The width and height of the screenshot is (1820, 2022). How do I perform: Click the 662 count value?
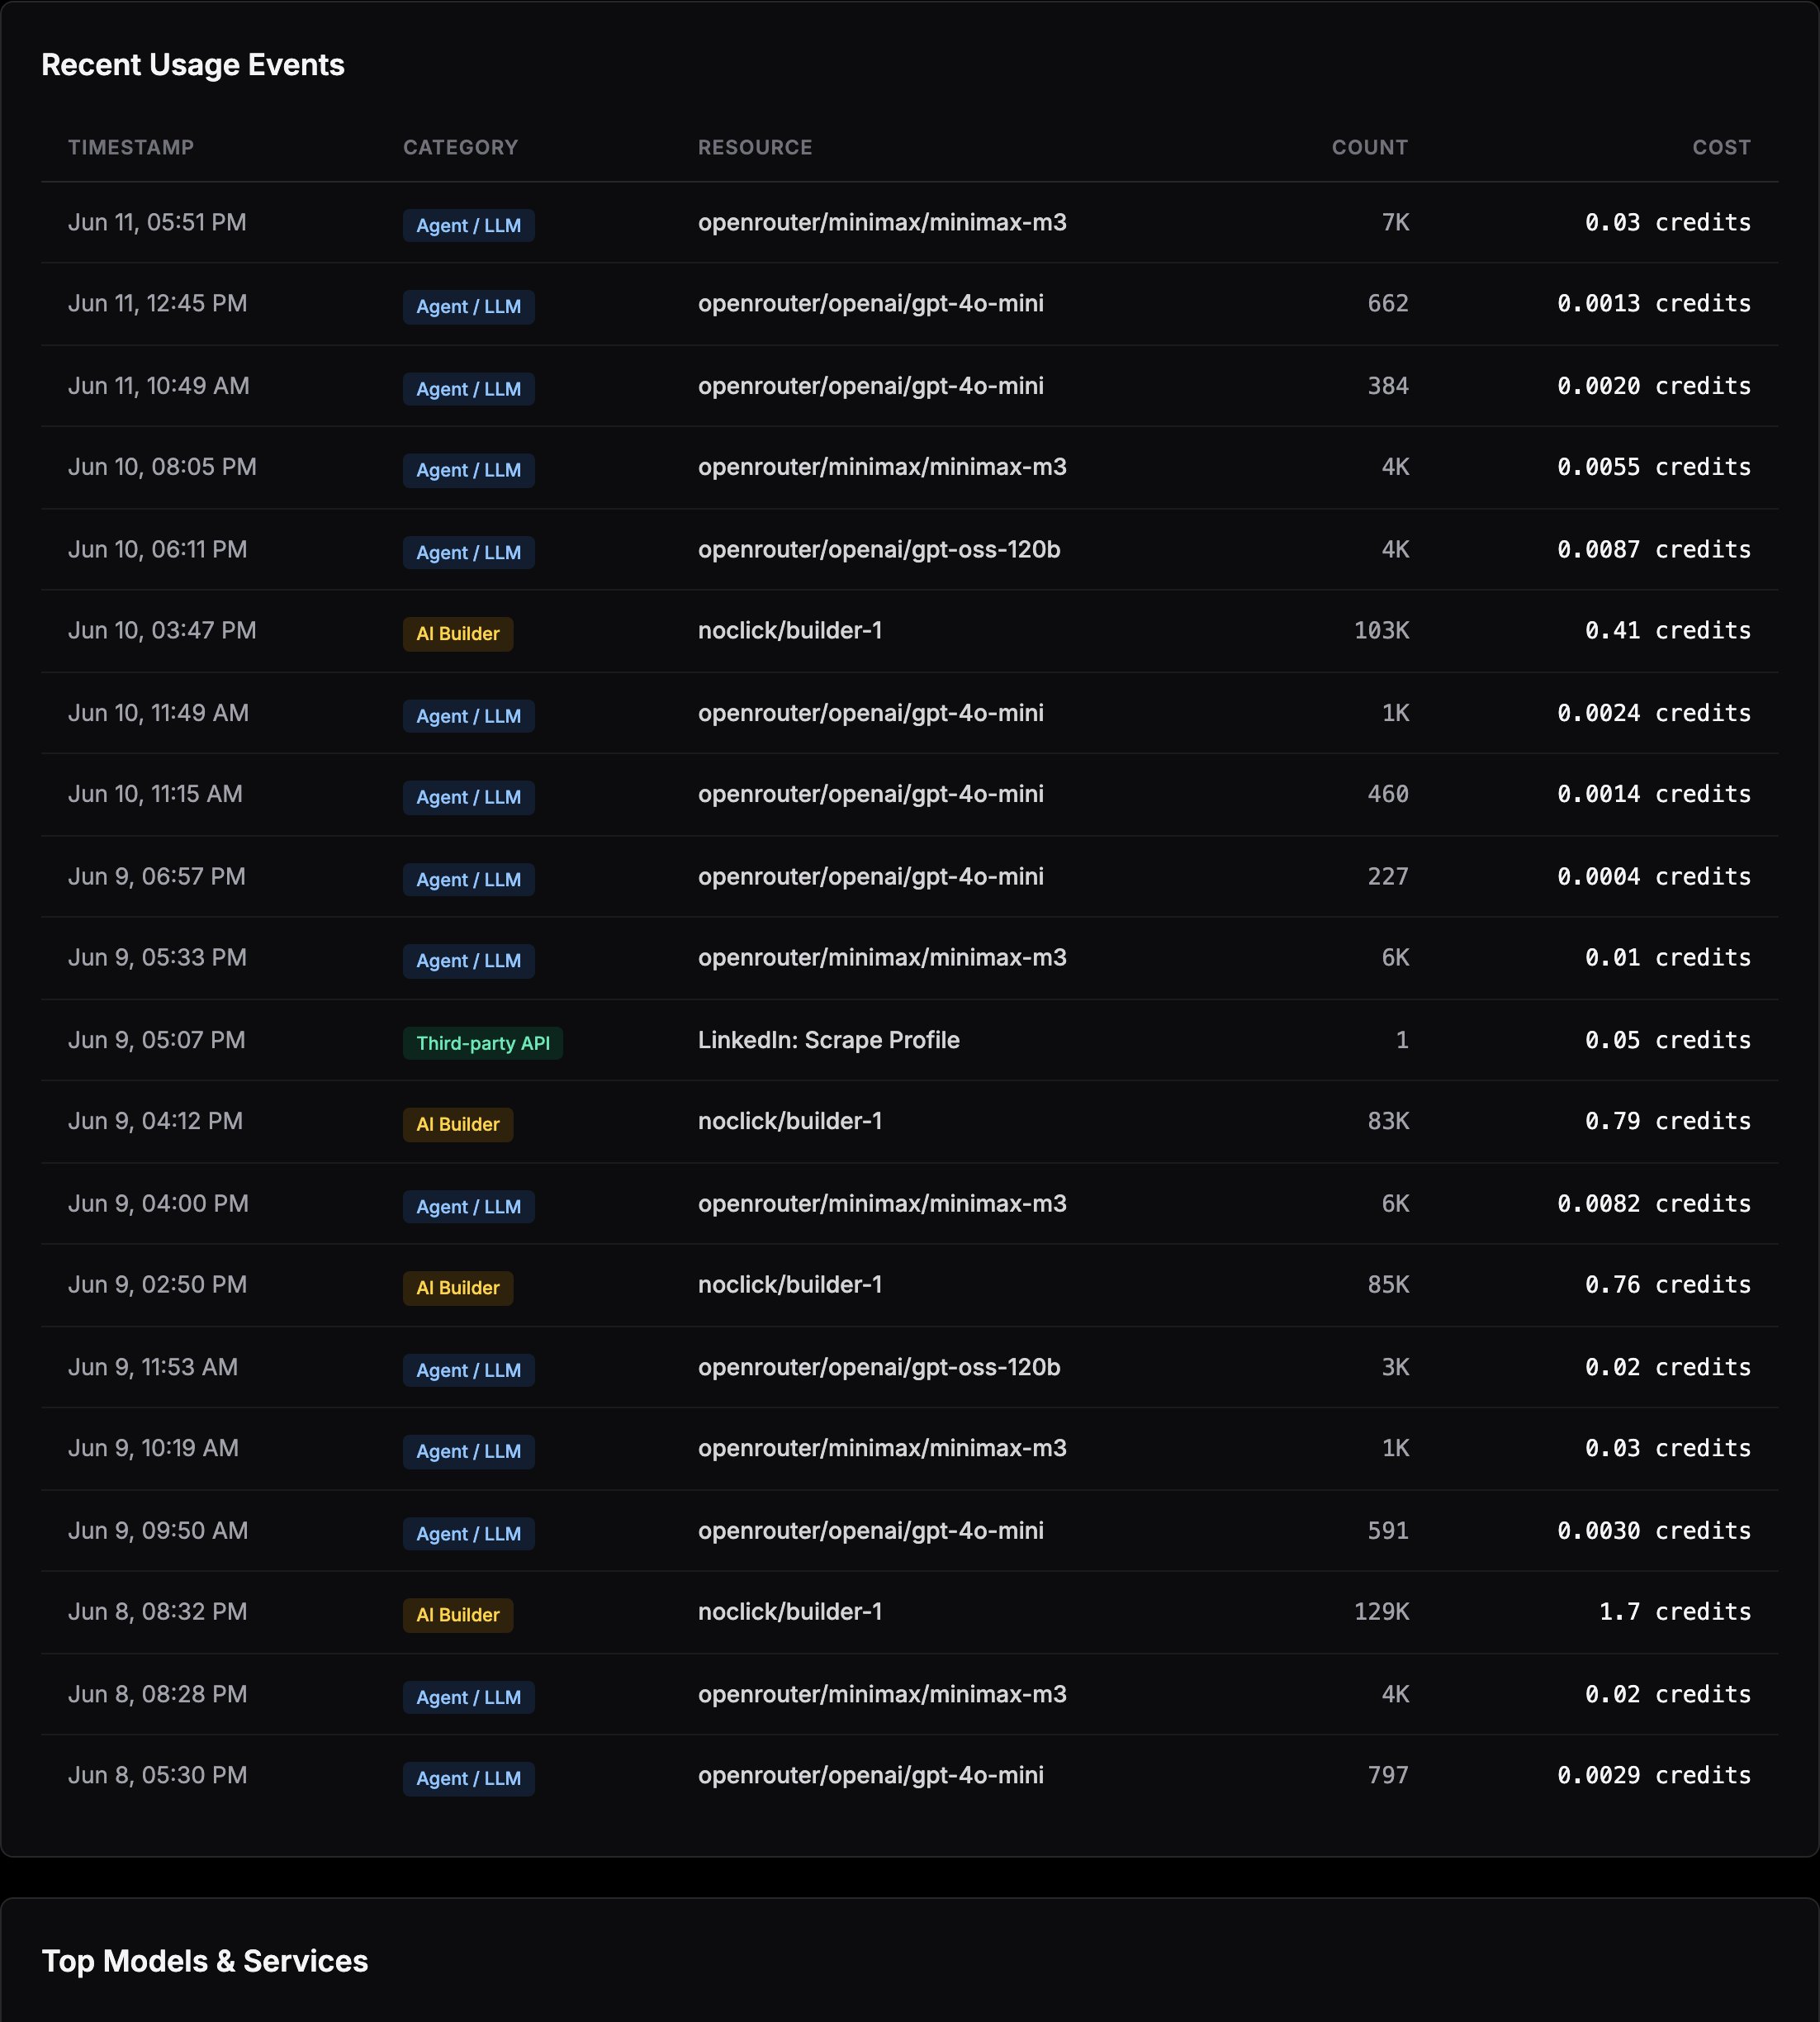(1388, 303)
